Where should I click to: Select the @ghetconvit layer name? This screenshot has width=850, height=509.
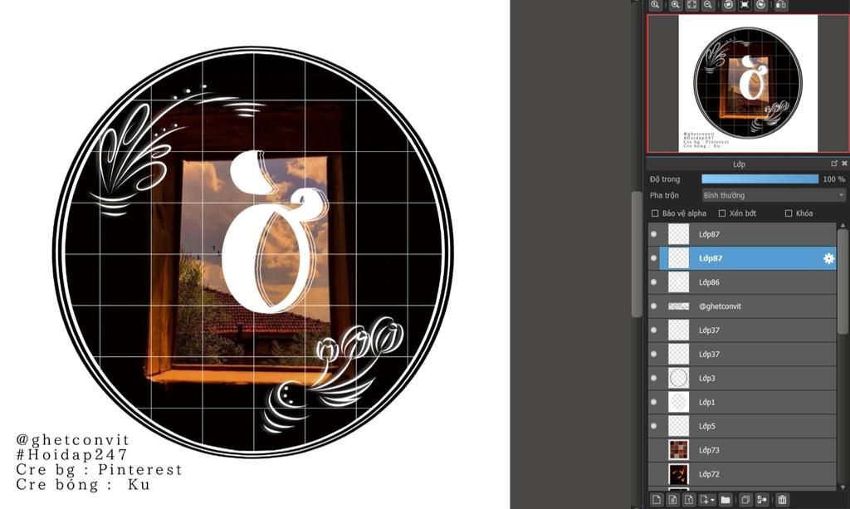click(720, 306)
